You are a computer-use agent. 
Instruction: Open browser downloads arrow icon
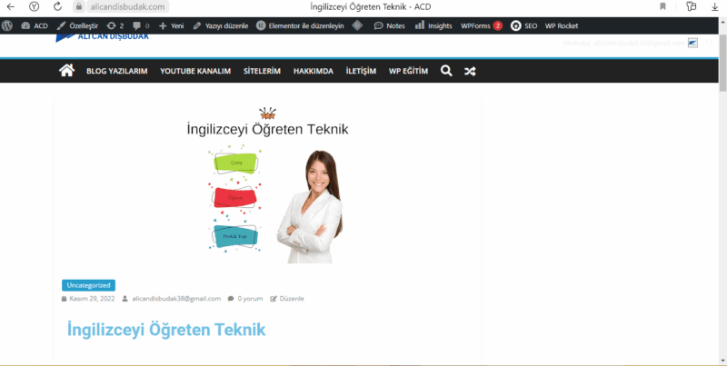[x=715, y=6]
